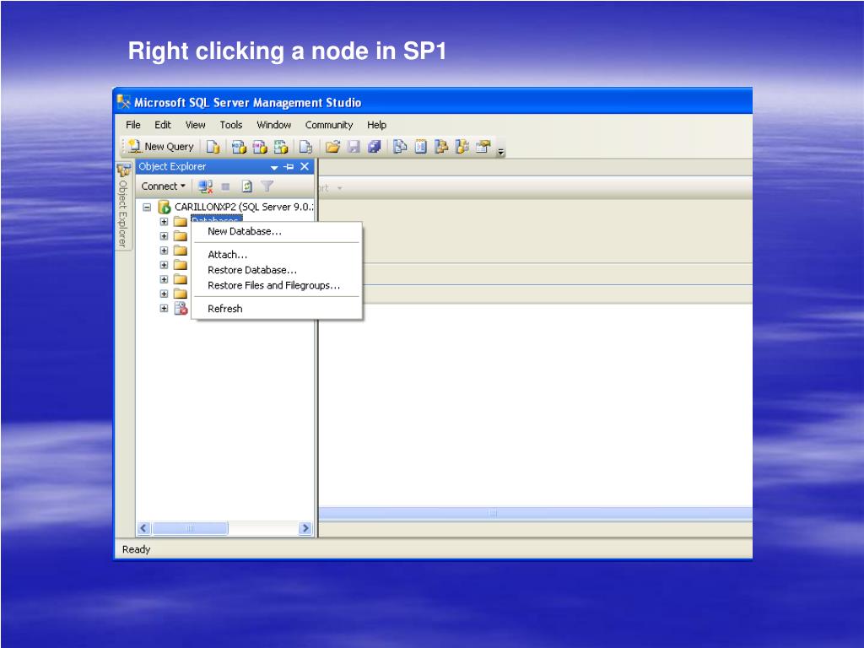Viewport: 864px width, 648px height.
Task: Choose Attach... from context menu
Action: 277,255
